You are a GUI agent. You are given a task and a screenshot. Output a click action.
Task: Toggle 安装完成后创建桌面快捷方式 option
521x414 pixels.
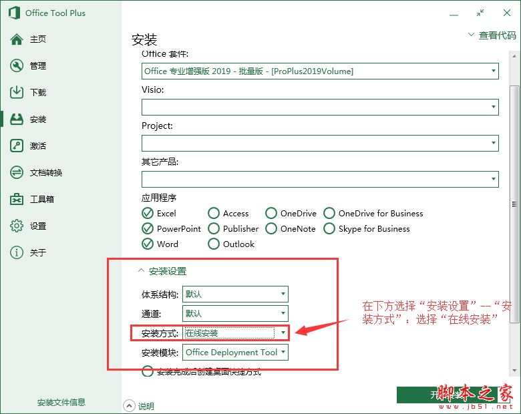pos(148,371)
